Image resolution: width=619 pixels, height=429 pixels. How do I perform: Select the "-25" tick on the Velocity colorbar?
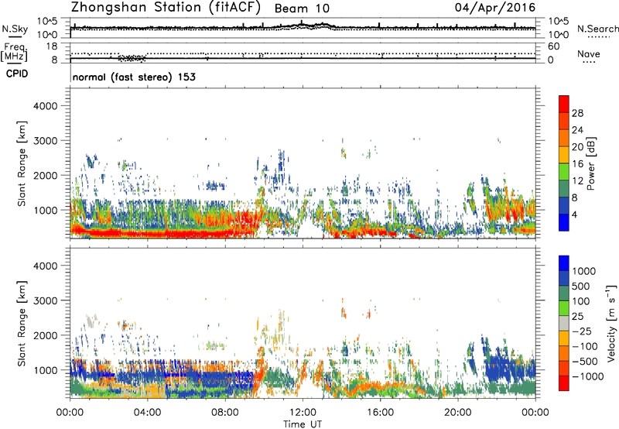click(x=582, y=331)
